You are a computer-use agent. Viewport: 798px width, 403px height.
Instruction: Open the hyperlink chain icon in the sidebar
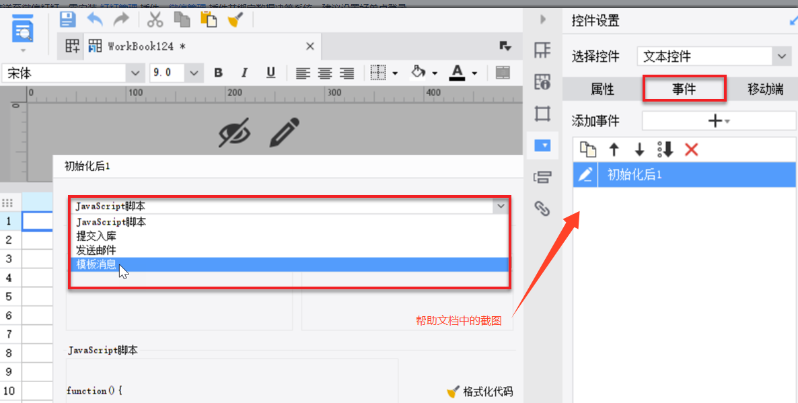point(542,209)
